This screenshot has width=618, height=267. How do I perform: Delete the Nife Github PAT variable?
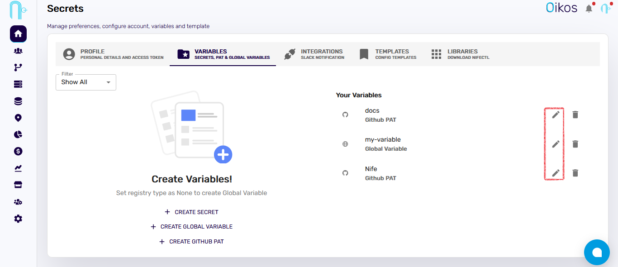(x=575, y=173)
